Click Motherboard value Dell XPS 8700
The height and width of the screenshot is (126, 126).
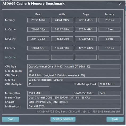click(74, 107)
